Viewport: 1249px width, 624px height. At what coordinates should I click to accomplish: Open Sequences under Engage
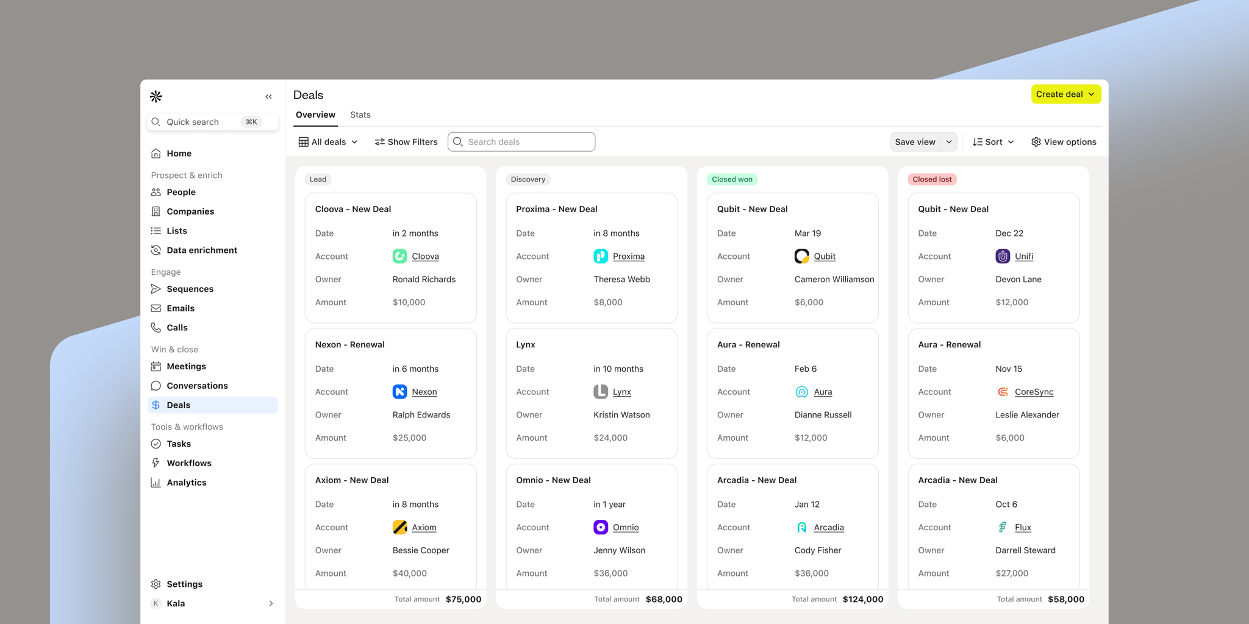coord(190,288)
